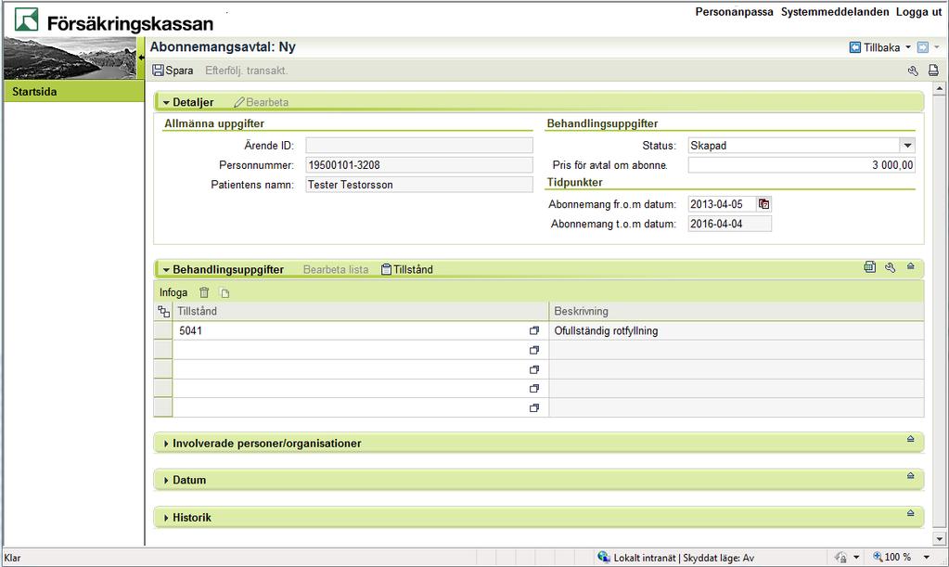Click up-arrow icon in Involverade personer/organisationer header
Viewport: 949px width, 567px height.
[910, 439]
